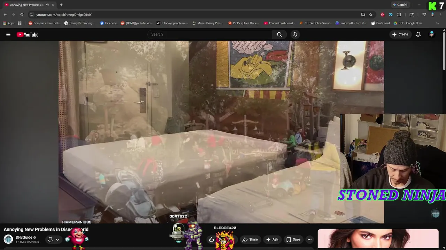Start voice search with microphone icon

[x=295, y=34]
